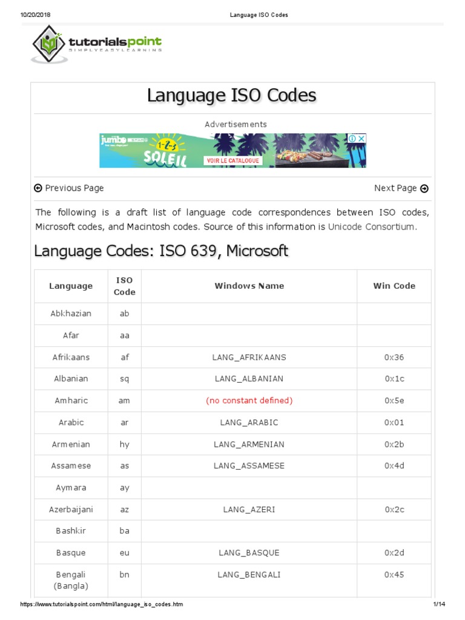Image resolution: width=465 pixels, height=620 pixels.
Task: Go to the Next Page link
Action: pyautogui.click(x=395, y=188)
